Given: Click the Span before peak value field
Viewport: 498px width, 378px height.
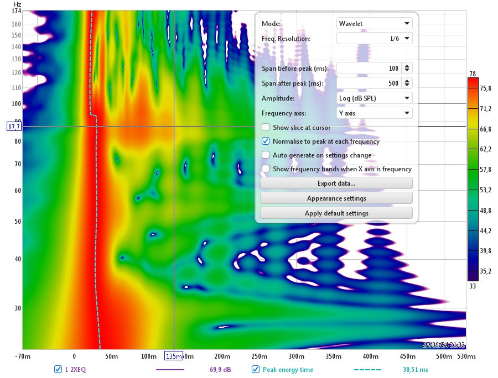Looking at the screenshot, I should click(x=369, y=68).
